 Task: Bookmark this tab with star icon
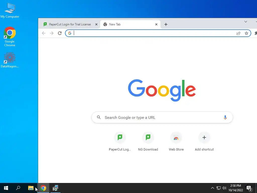(246, 33)
